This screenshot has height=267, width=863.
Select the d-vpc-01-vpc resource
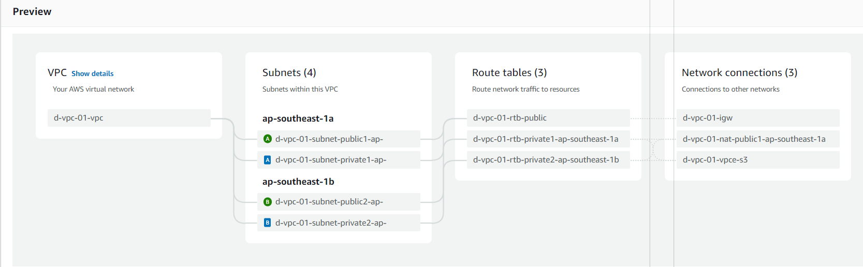click(79, 118)
